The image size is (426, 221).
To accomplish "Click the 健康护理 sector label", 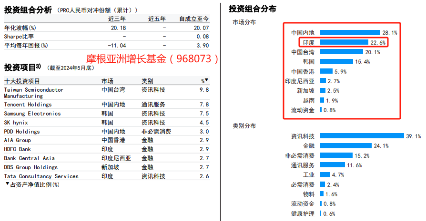I will (x=303, y=214).
